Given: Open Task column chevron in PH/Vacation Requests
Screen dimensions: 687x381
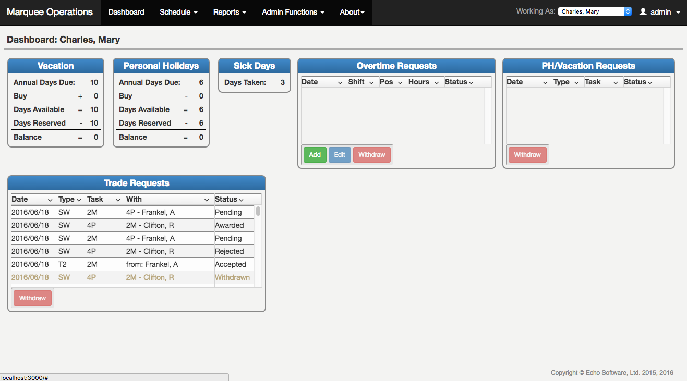Looking at the screenshot, I should [x=616, y=83].
